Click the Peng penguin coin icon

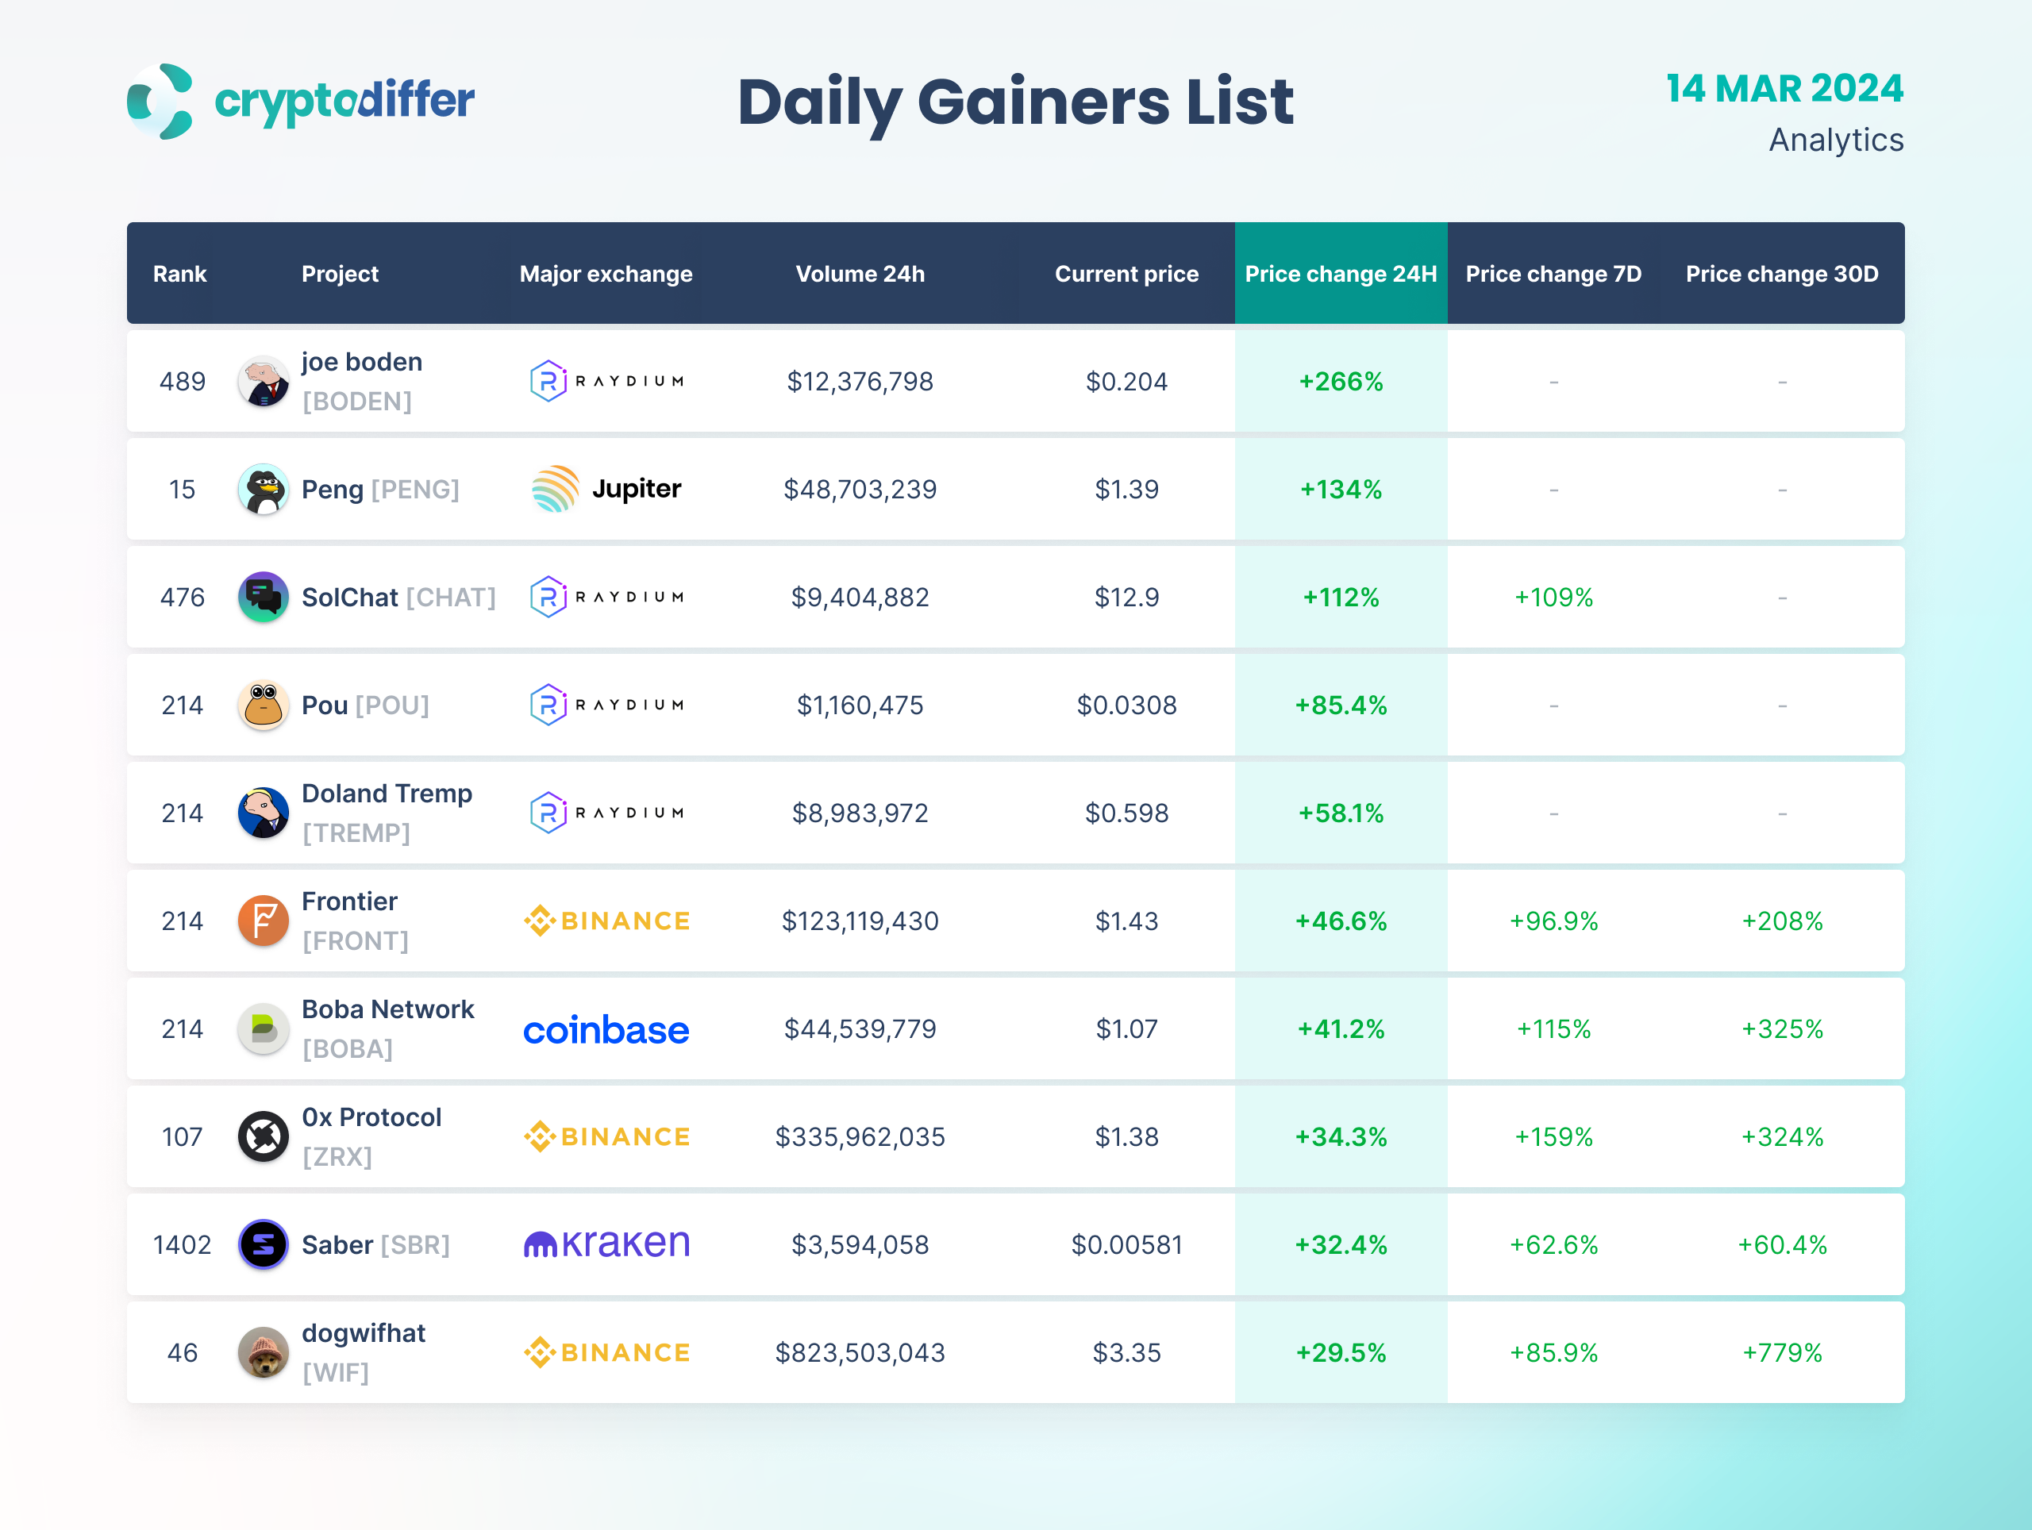click(x=263, y=489)
